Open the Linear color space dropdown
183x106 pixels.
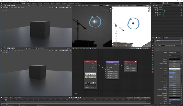pos(93,87)
